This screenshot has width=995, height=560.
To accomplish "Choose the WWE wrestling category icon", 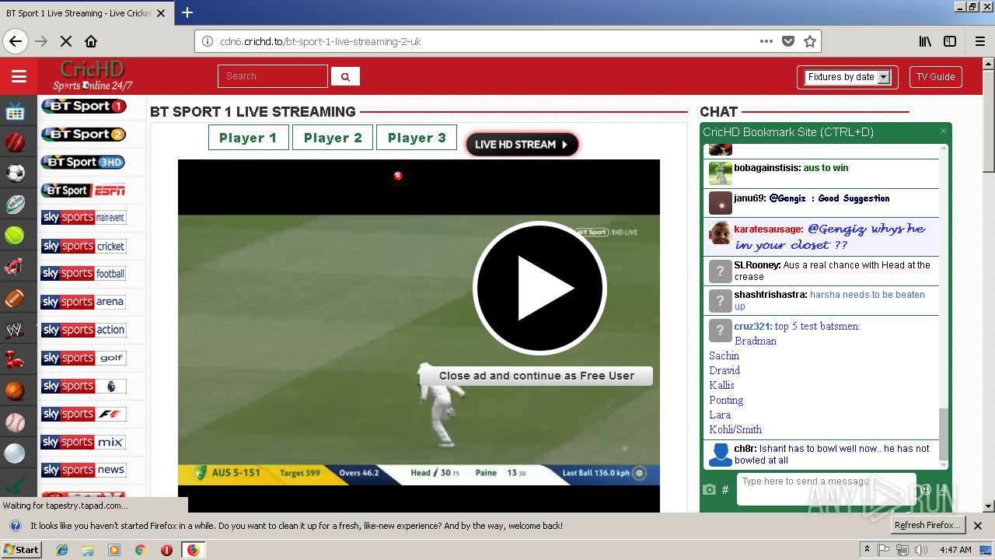I will pos(15,330).
